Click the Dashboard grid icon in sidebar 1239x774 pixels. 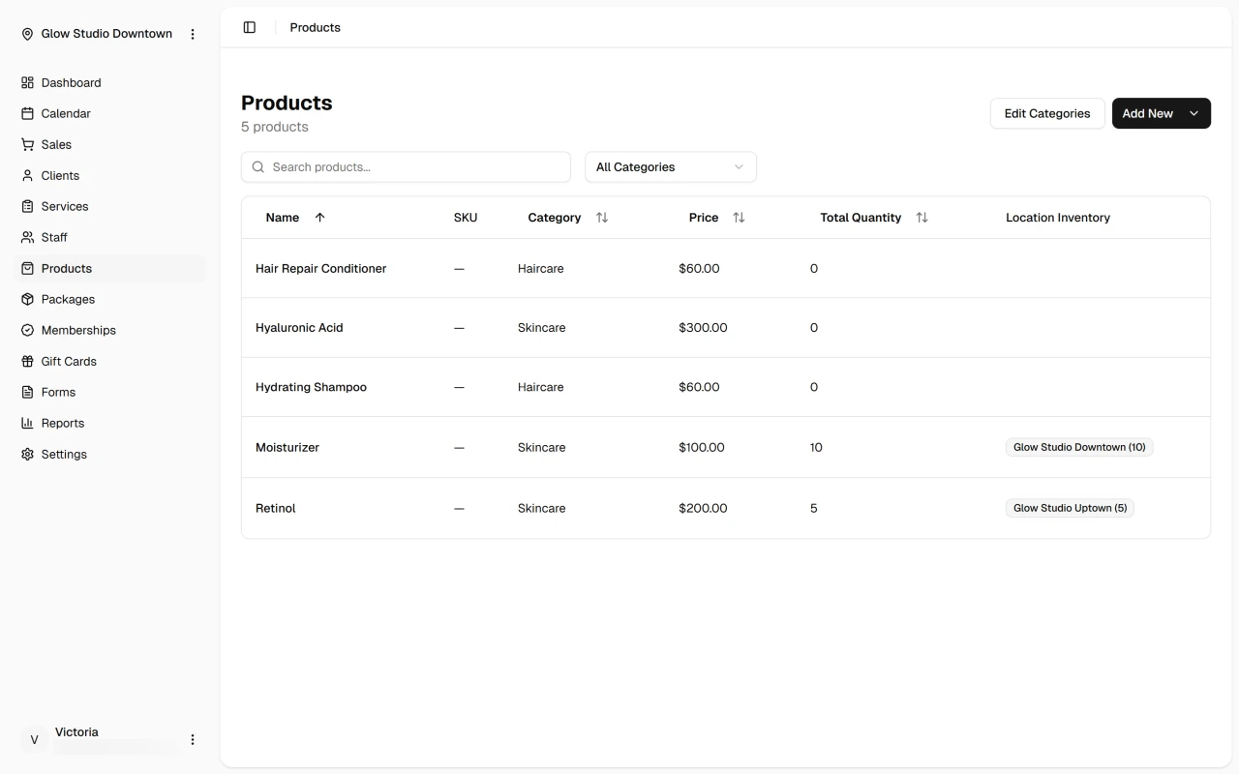[x=27, y=83]
